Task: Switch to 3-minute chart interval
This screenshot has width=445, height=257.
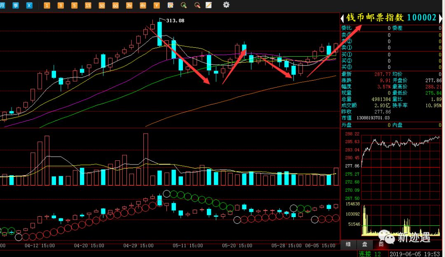Action: point(61,5)
